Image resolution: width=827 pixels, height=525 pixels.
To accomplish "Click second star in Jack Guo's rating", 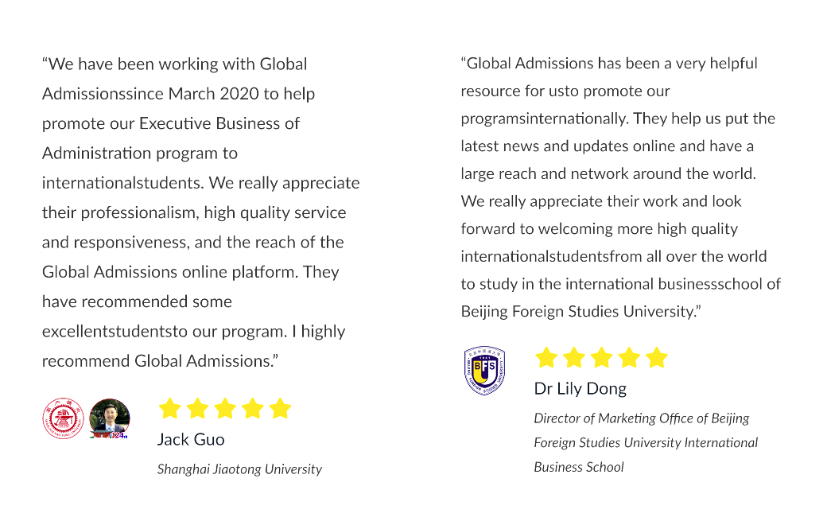I will pos(197,408).
